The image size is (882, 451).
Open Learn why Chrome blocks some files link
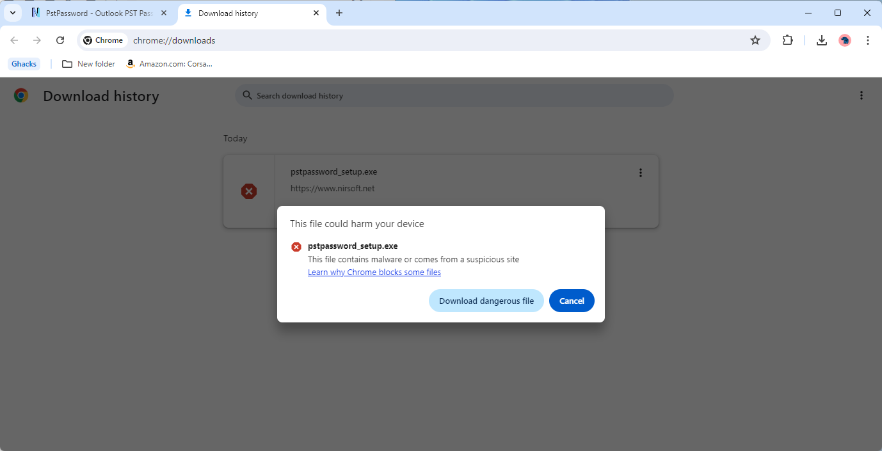tap(374, 272)
